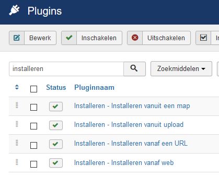Open Installeren vanaf een URL plugin link
This screenshot has height=188, width=219.
(131, 144)
